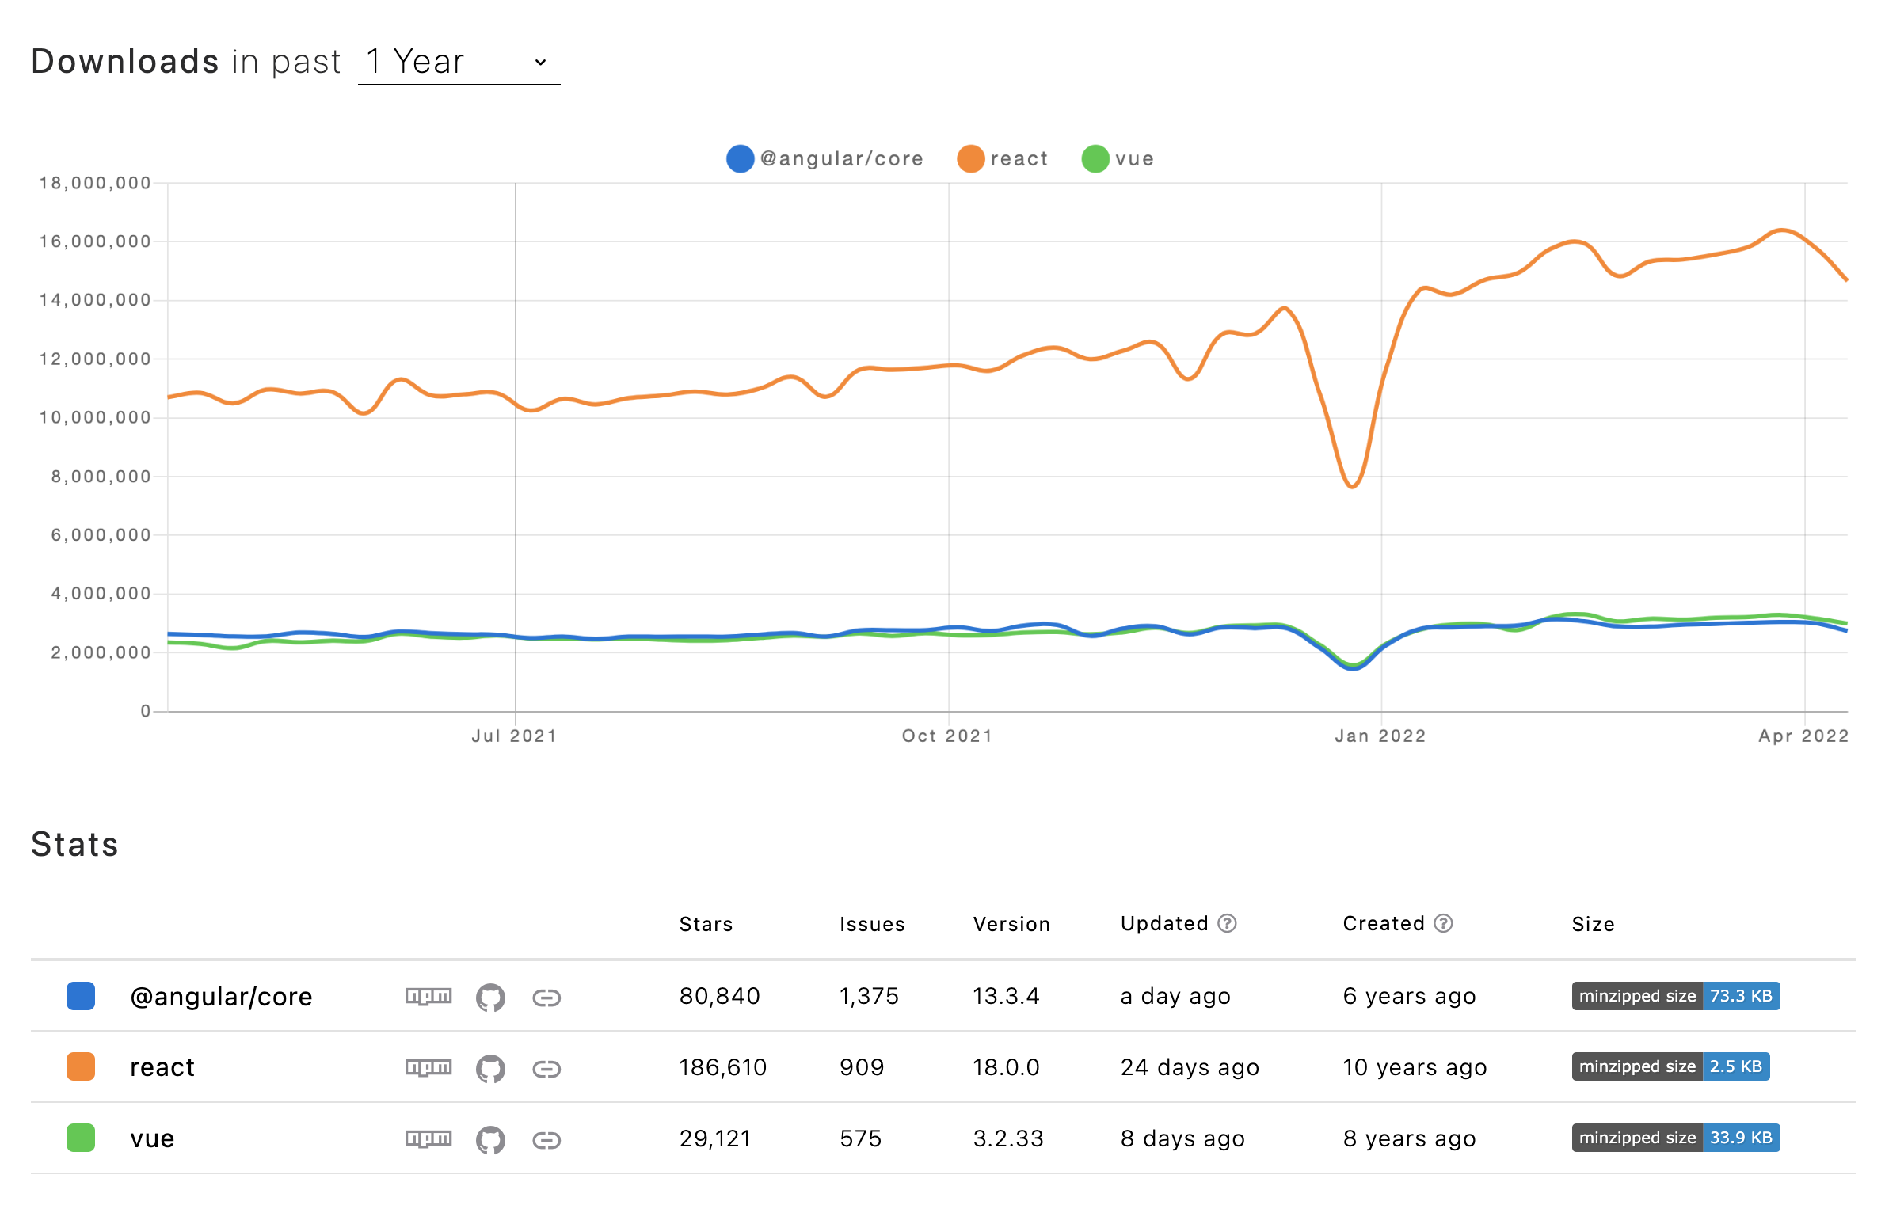This screenshot has height=1205, width=1885.
Task: Click the 18,000,000 y-axis label
Action: pos(95,183)
